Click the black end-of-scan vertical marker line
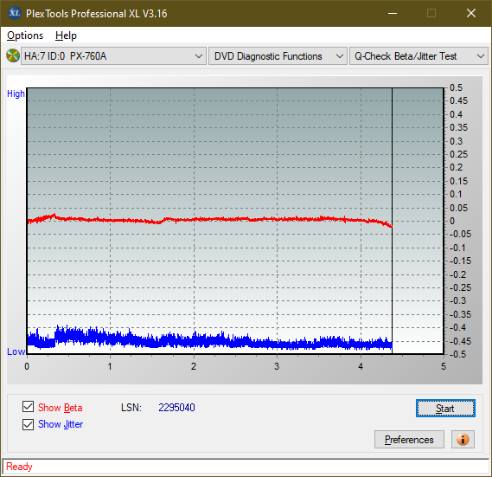The height and width of the screenshot is (477, 492). tap(392, 221)
